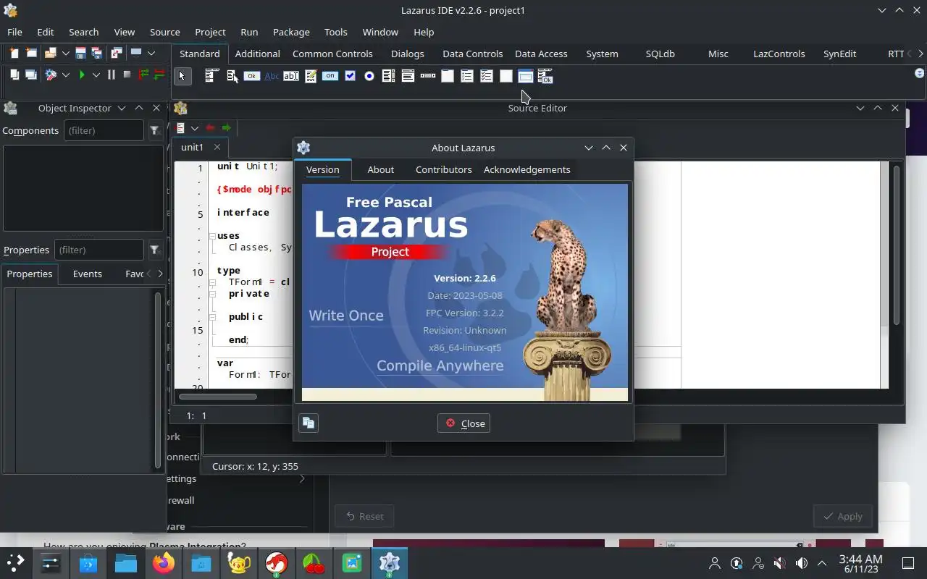Collapse the 'uses' code fold marker
The width and height of the screenshot is (927, 579).
click(212, 236)
